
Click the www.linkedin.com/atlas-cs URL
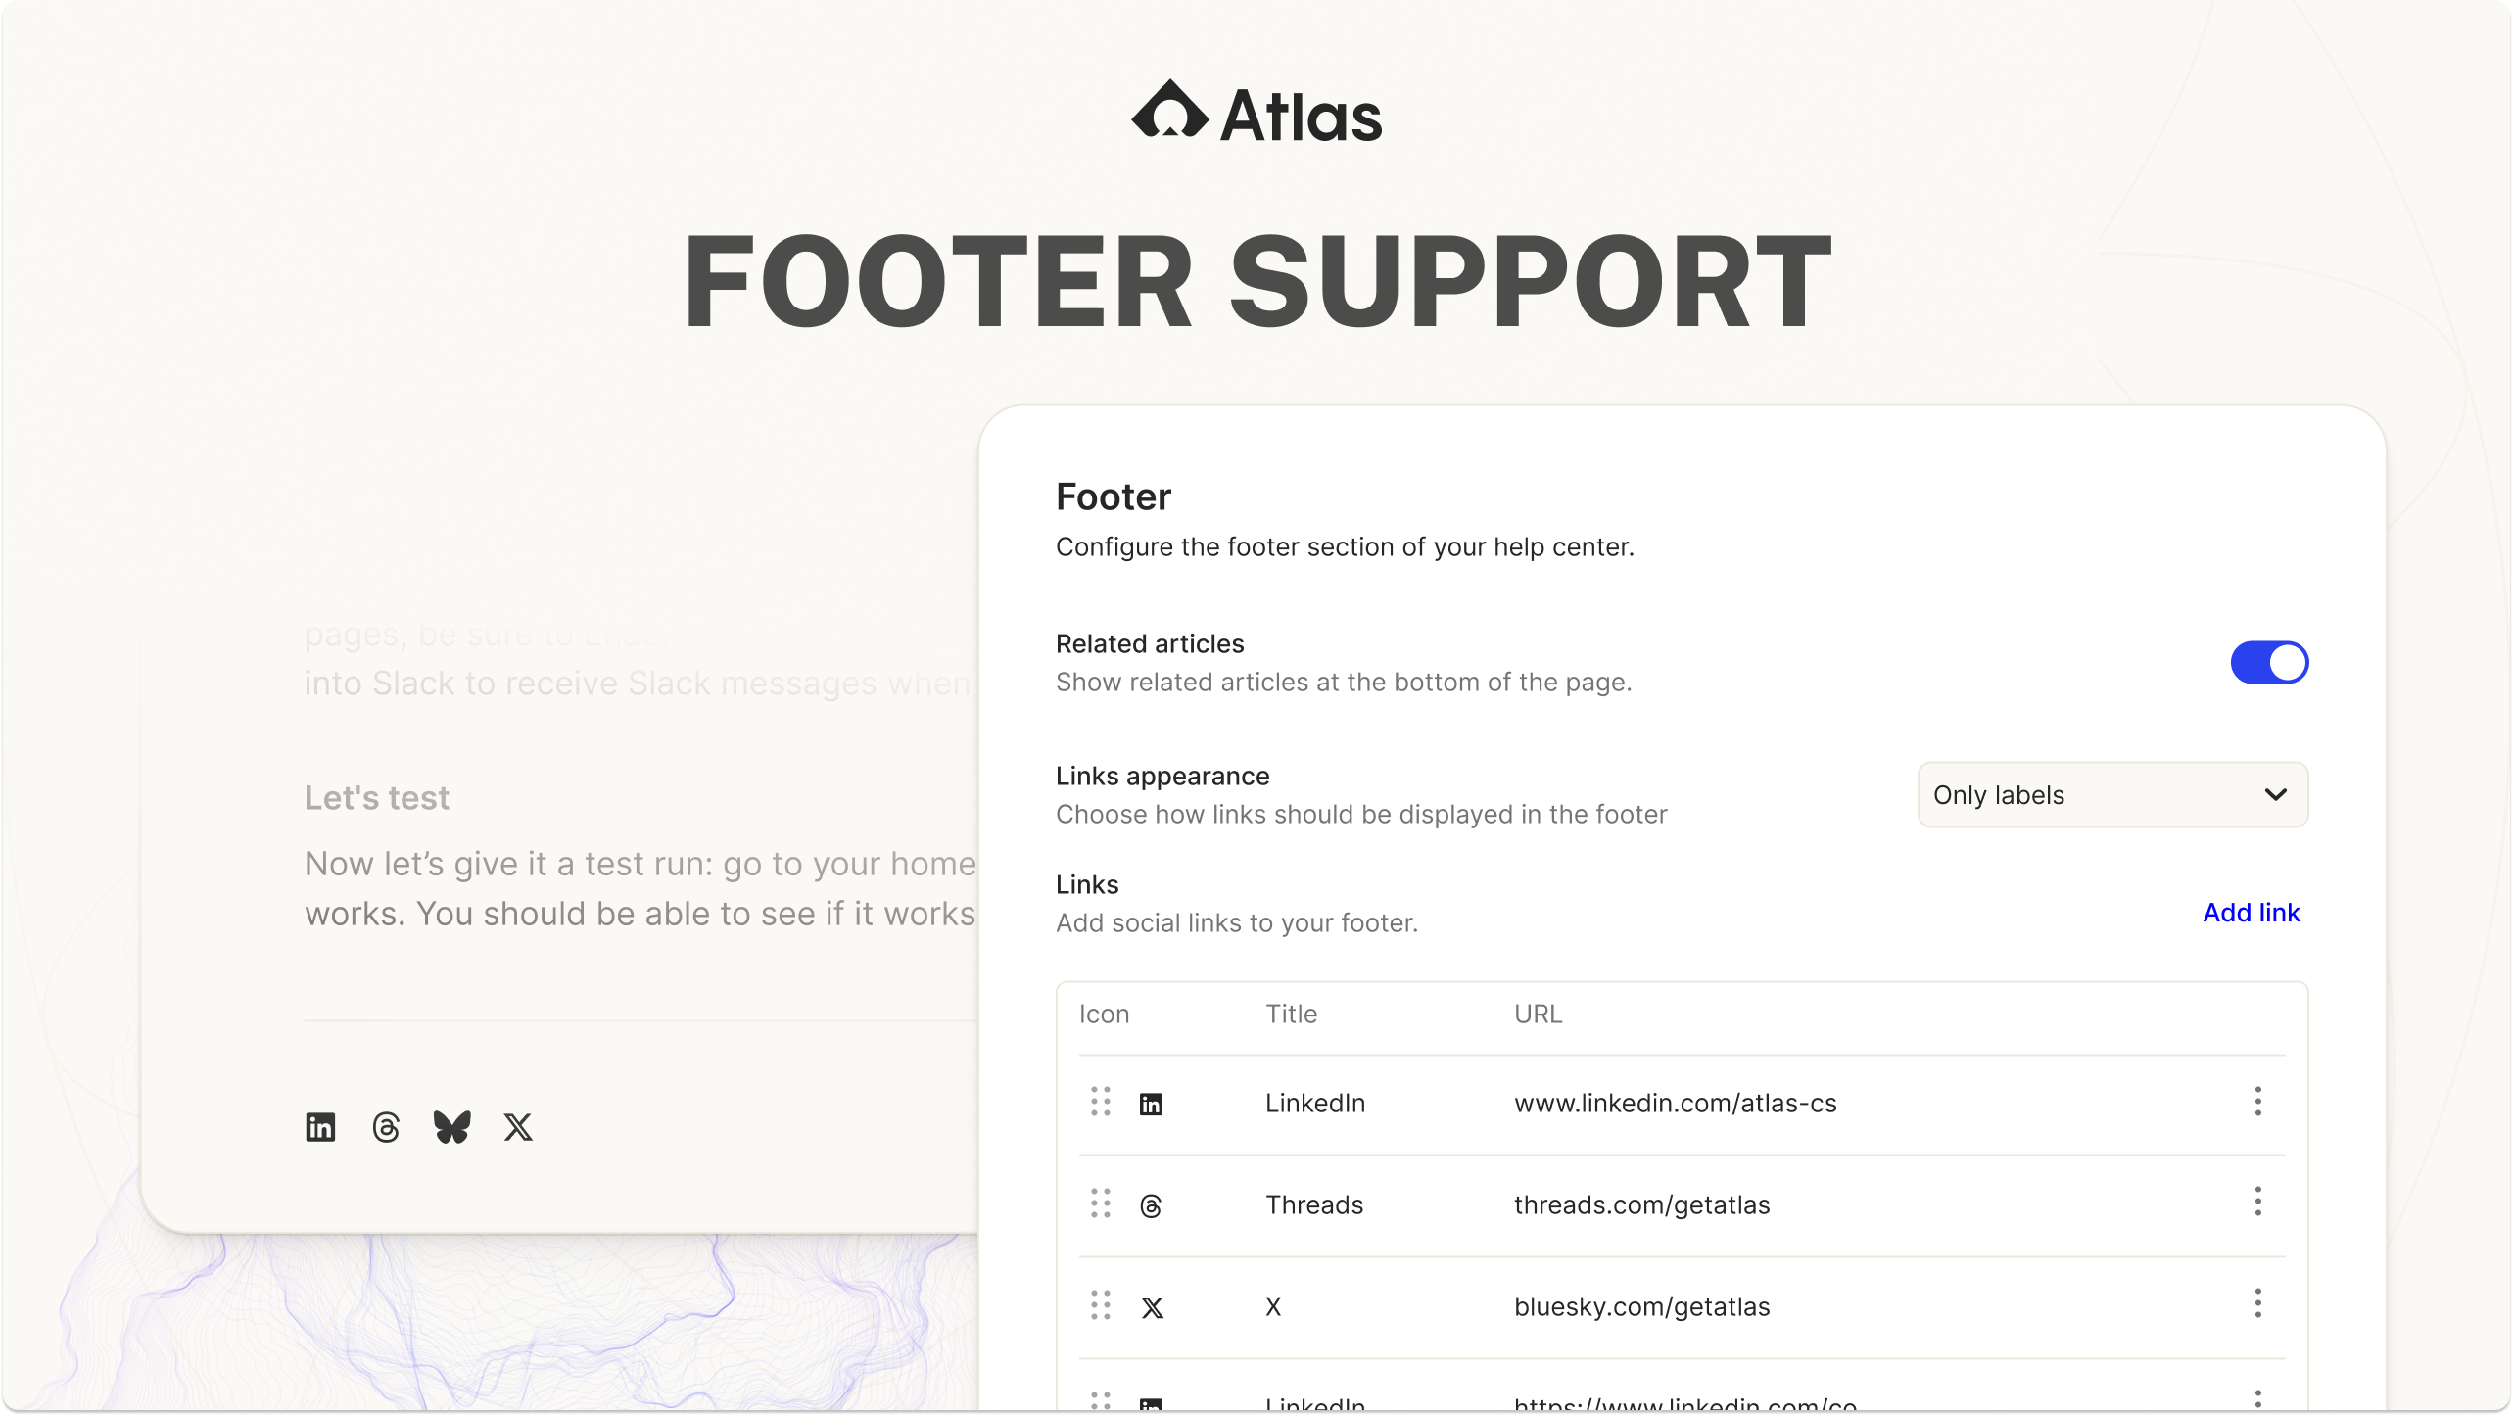point(1675,1104)
